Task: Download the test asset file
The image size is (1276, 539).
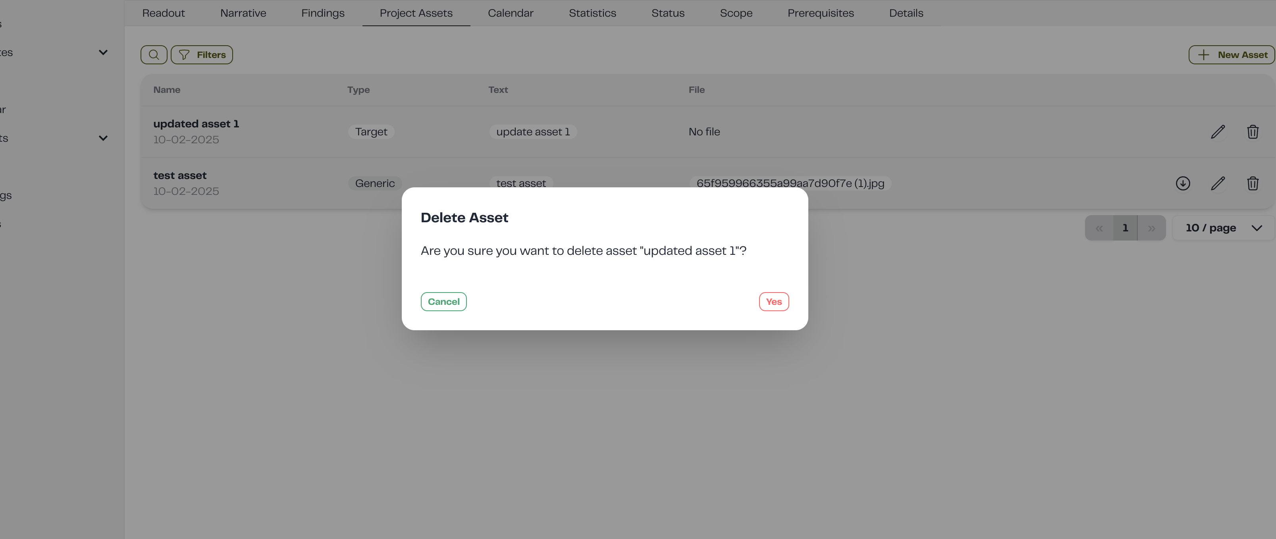Action: pyautogui.click(x=1183, y=183)
